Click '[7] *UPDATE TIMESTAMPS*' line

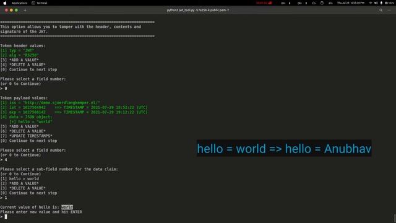[x=26, y=136]
